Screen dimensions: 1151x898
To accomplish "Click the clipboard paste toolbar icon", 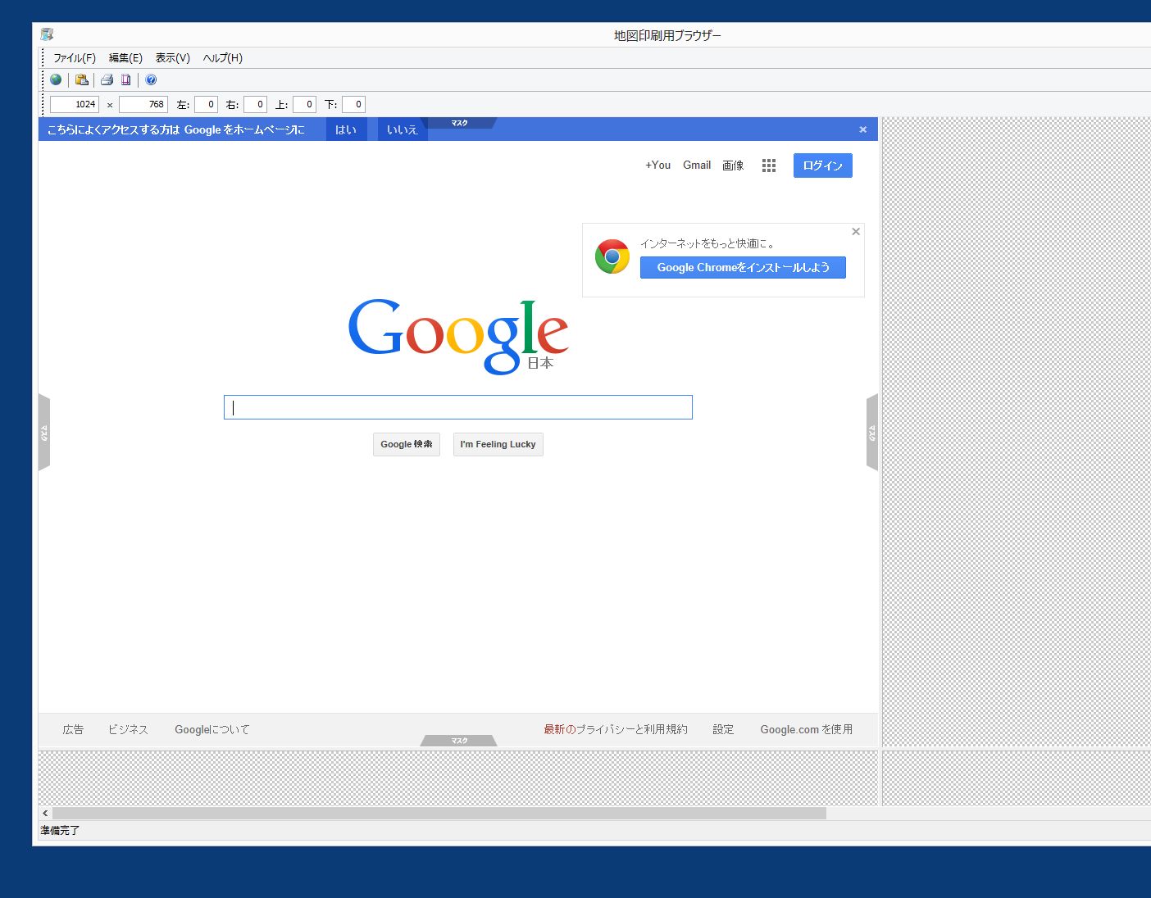I will [82, 79].
